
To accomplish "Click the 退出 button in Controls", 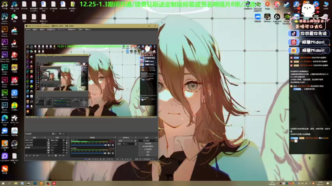I will click(x=148, y=155).
